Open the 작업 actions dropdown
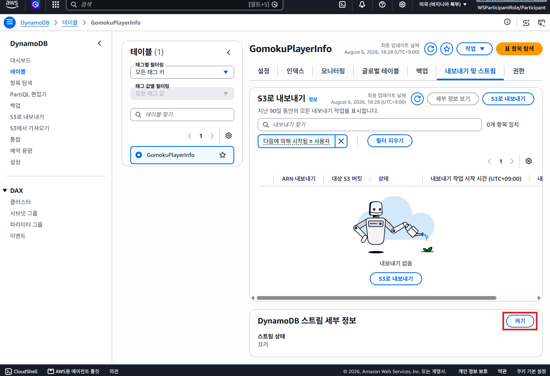 pos(475,49)
